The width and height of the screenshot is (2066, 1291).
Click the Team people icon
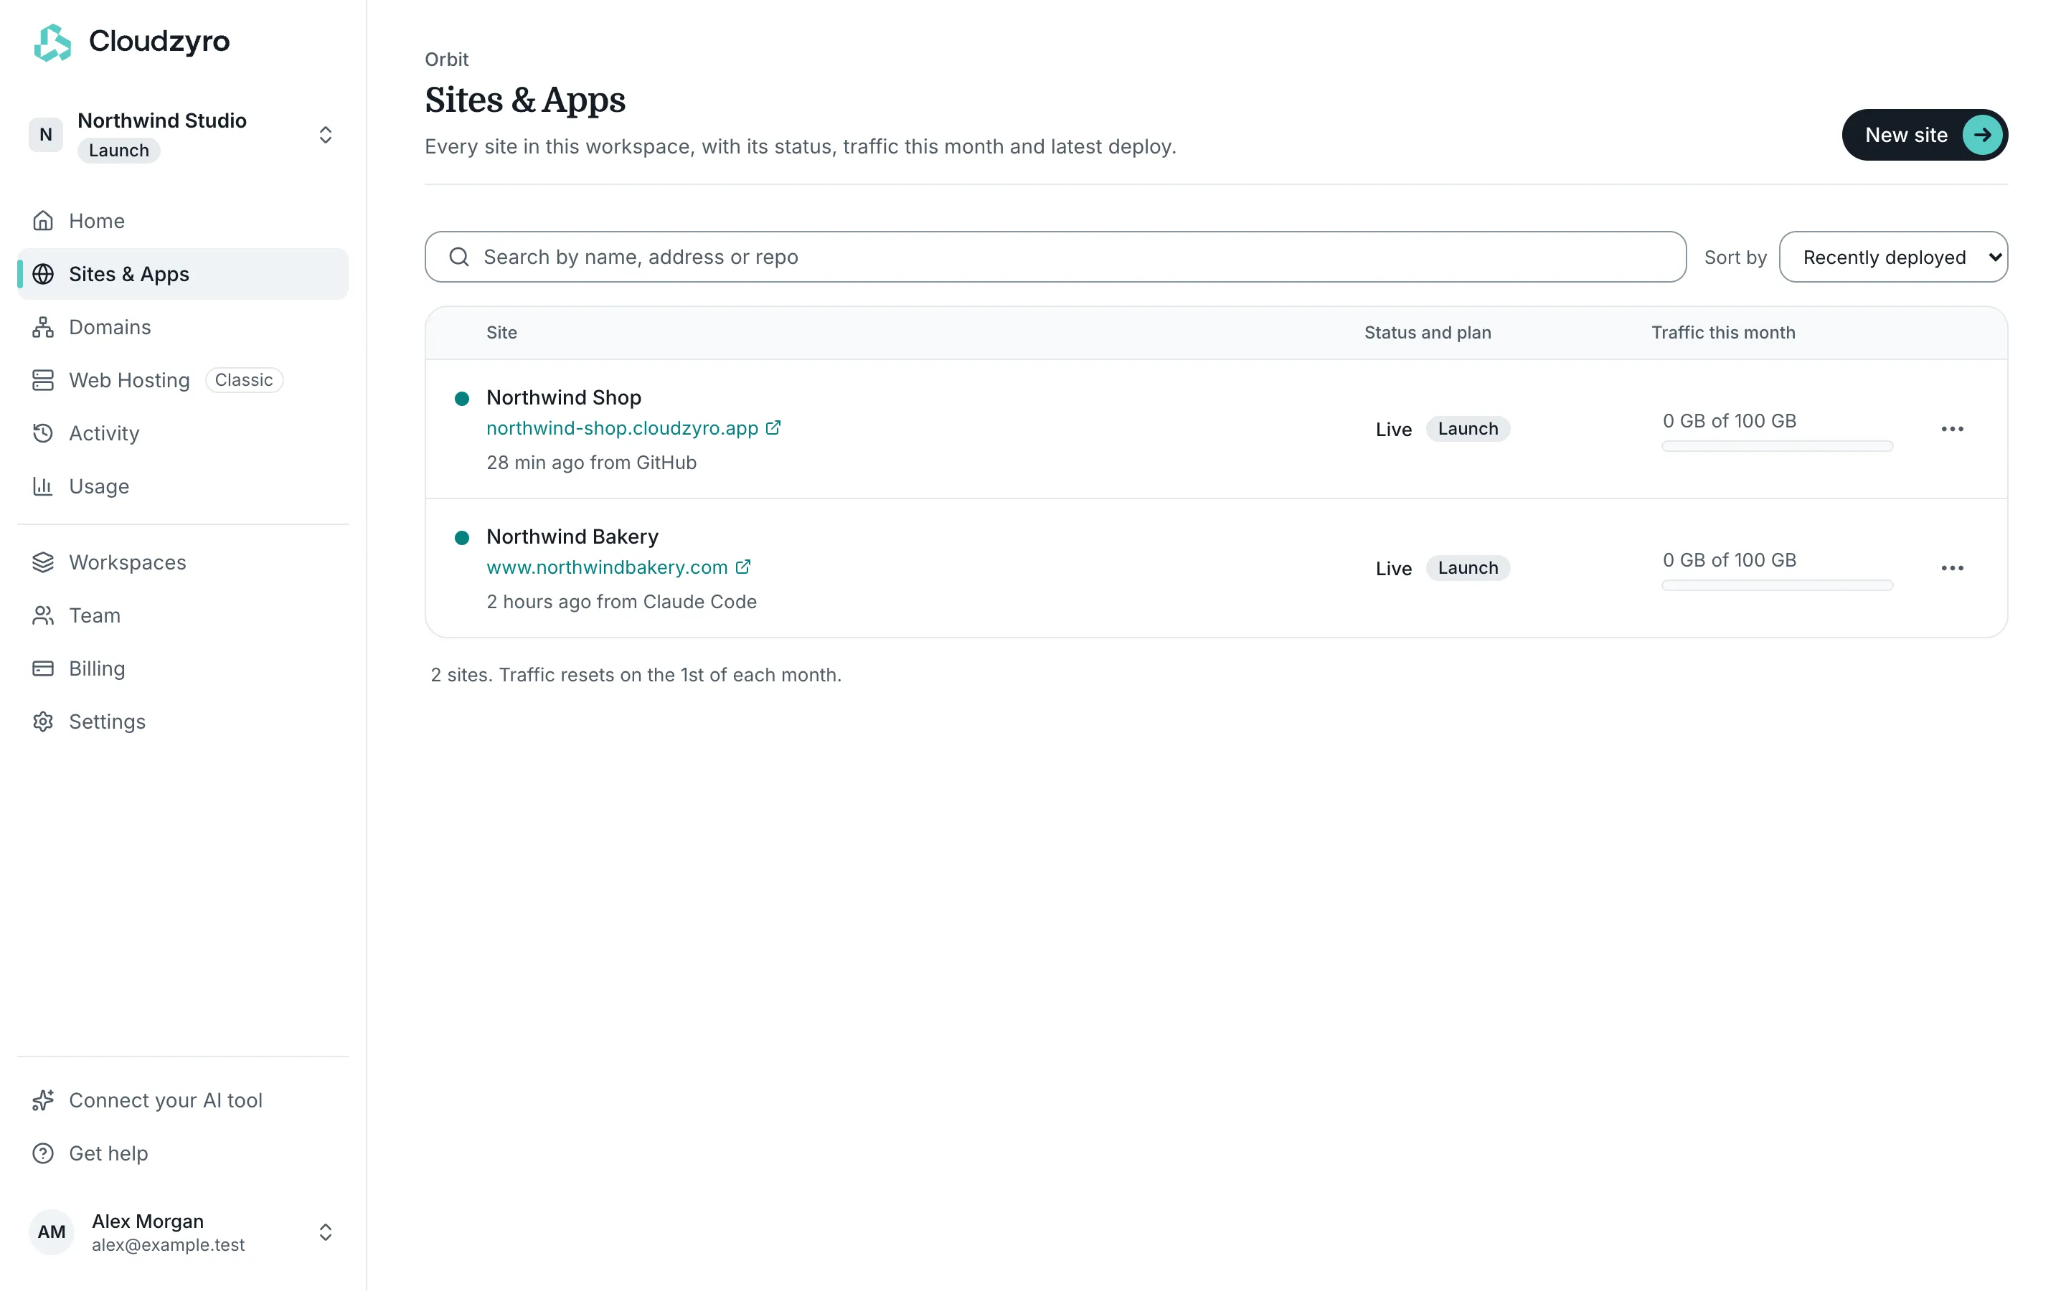(x=43, y=615)
